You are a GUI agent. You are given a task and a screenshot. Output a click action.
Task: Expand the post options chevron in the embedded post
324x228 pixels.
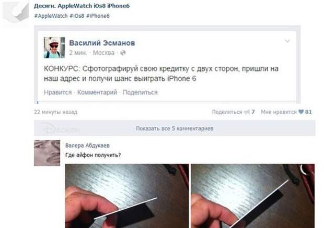coord(287,41)
